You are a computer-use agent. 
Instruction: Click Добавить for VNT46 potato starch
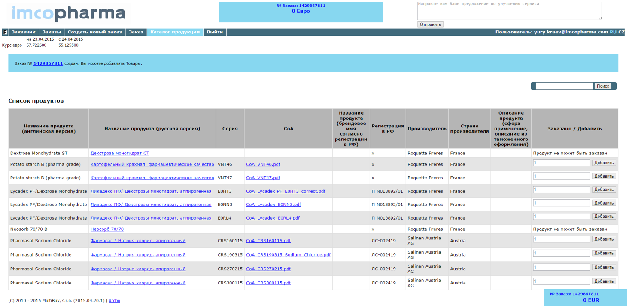(604, 163)
